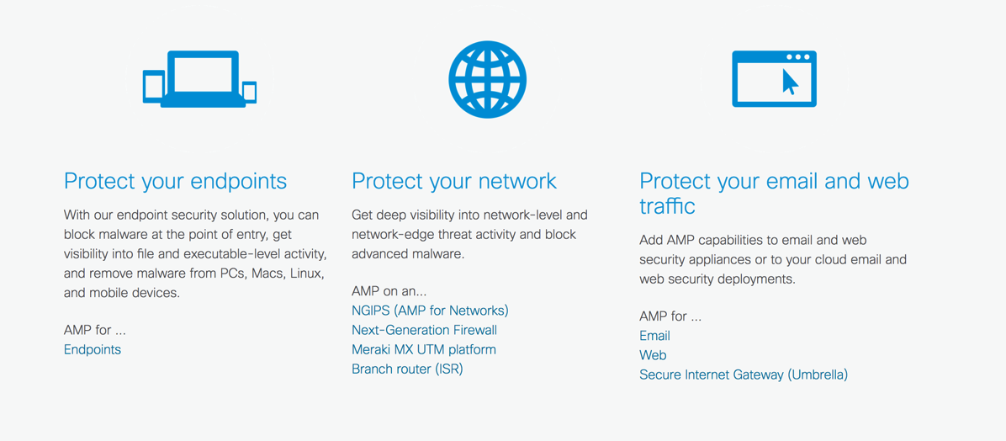Click the "Protect your endpoints" heading
The width and height of the screenshot is (1006, 441).
pyautogui.click(x=175, y=181)
